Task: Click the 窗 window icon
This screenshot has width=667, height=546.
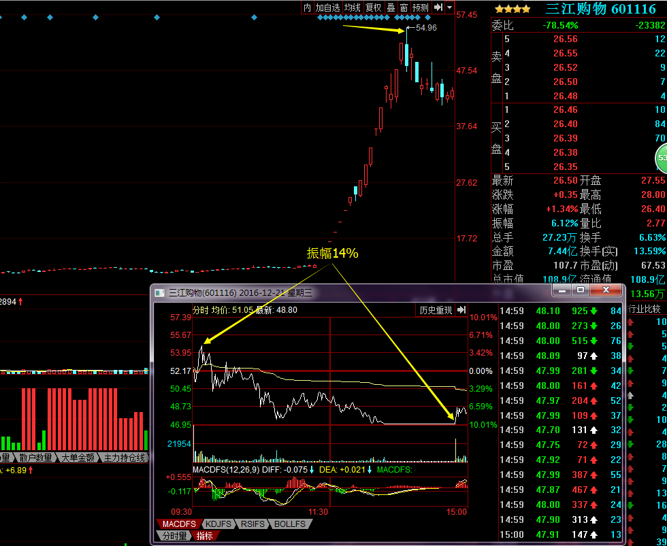Action: (x=404, y=7)
